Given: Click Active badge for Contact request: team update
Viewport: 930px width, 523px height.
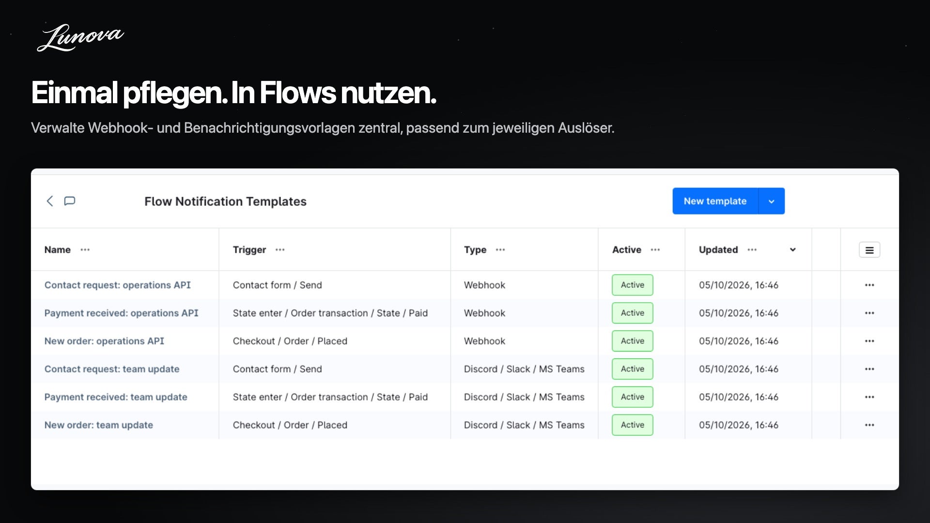Looking at the screenshot, I should click(633, 369).
